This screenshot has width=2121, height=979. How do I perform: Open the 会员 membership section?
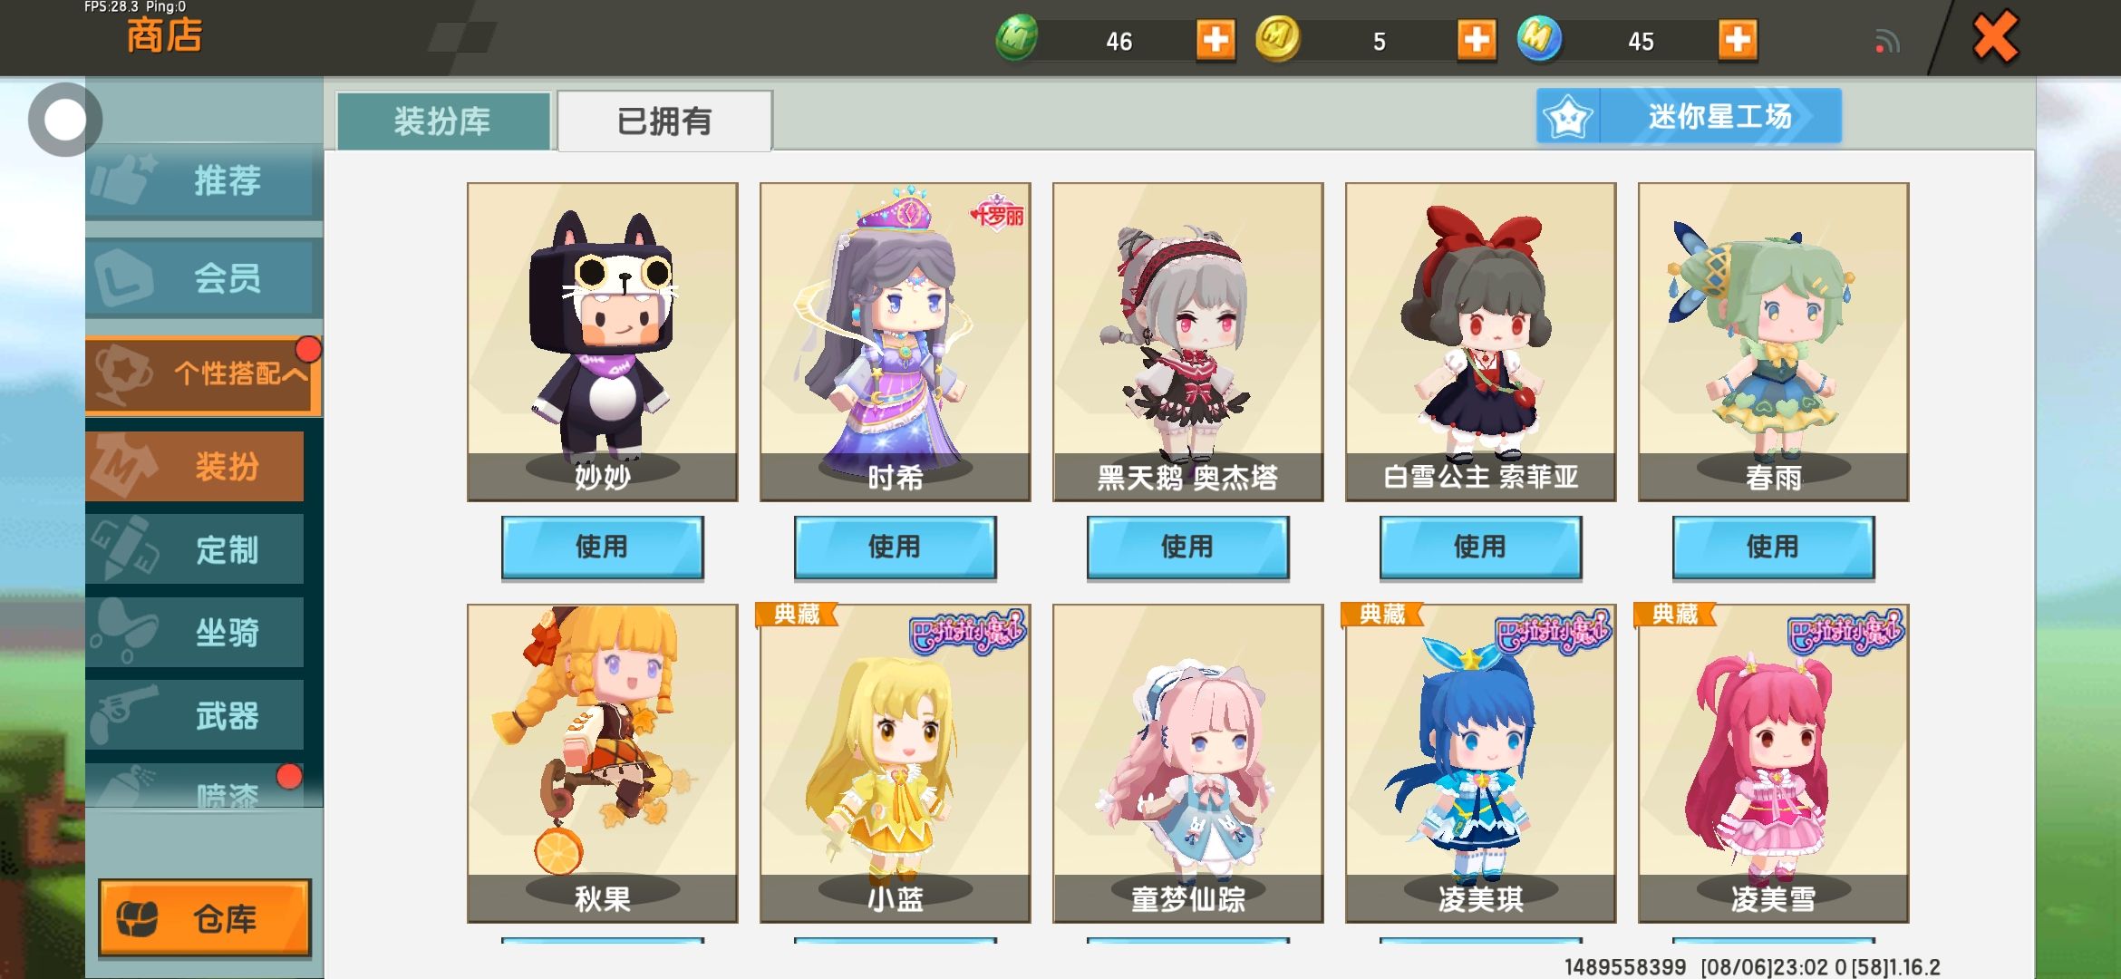203,277
